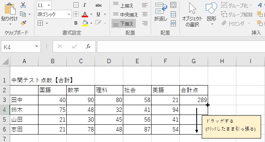
Task: Click right align lines icon
Action: coord(145,23)
